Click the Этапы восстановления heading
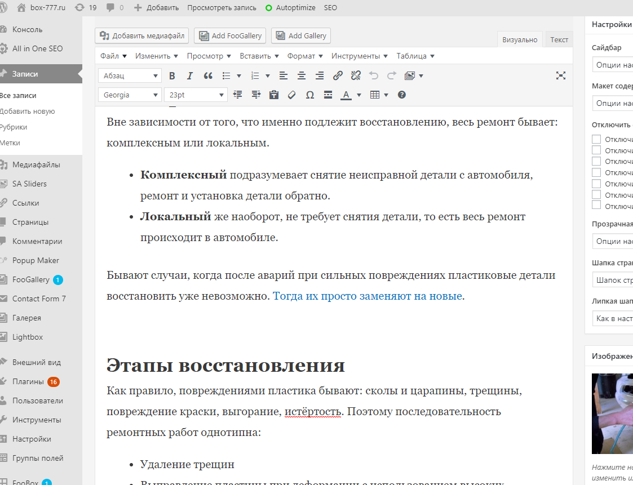This screenshot has height=485, width=633. tap(225, 365)
